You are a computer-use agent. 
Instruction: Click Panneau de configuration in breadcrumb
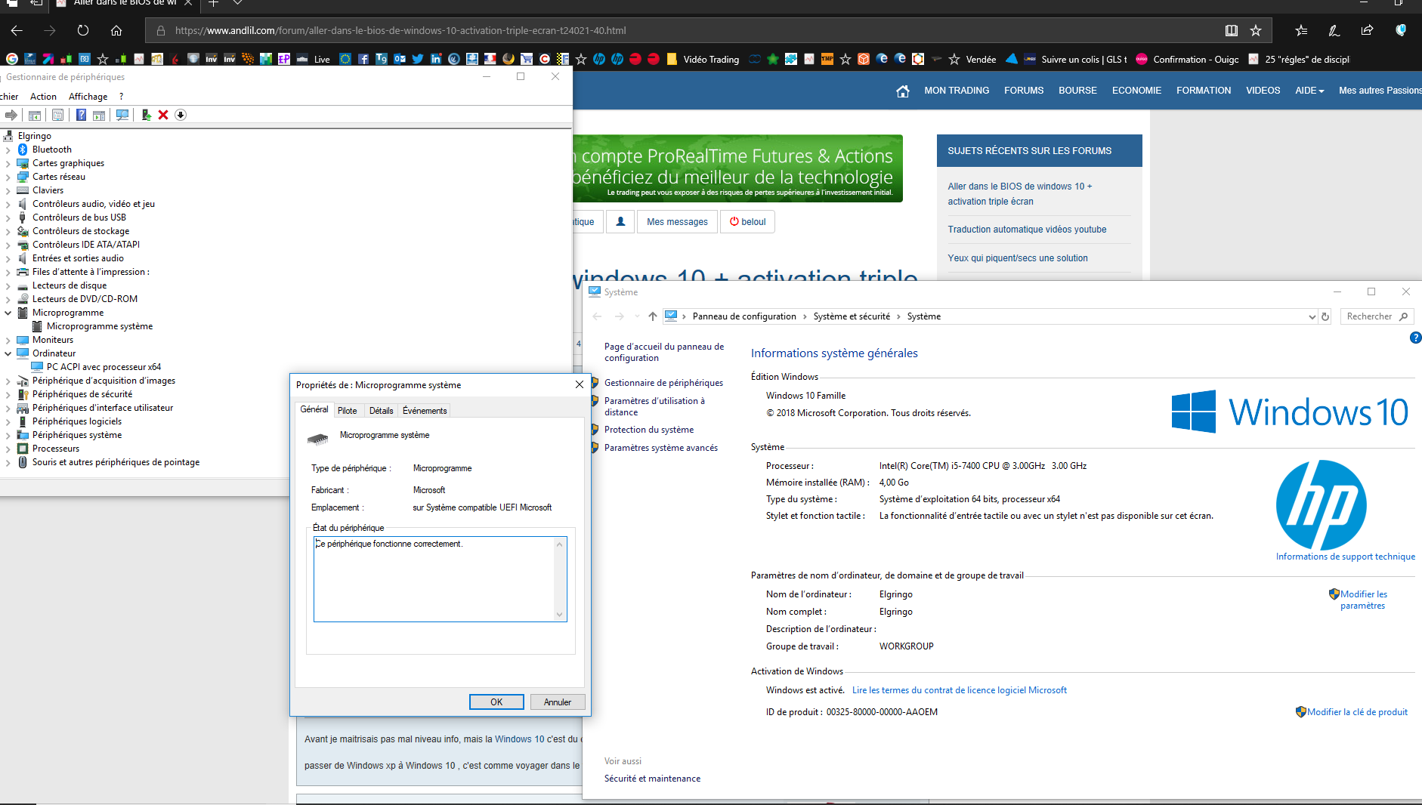click(x=744, y=316)
